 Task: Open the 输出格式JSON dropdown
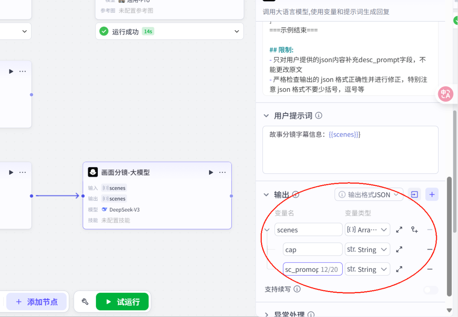point(369,194)
